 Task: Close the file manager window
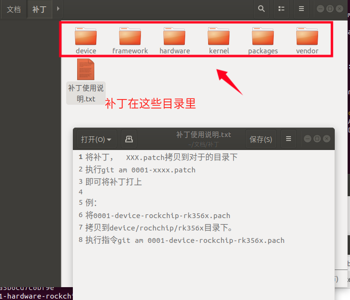click(340, 9)
